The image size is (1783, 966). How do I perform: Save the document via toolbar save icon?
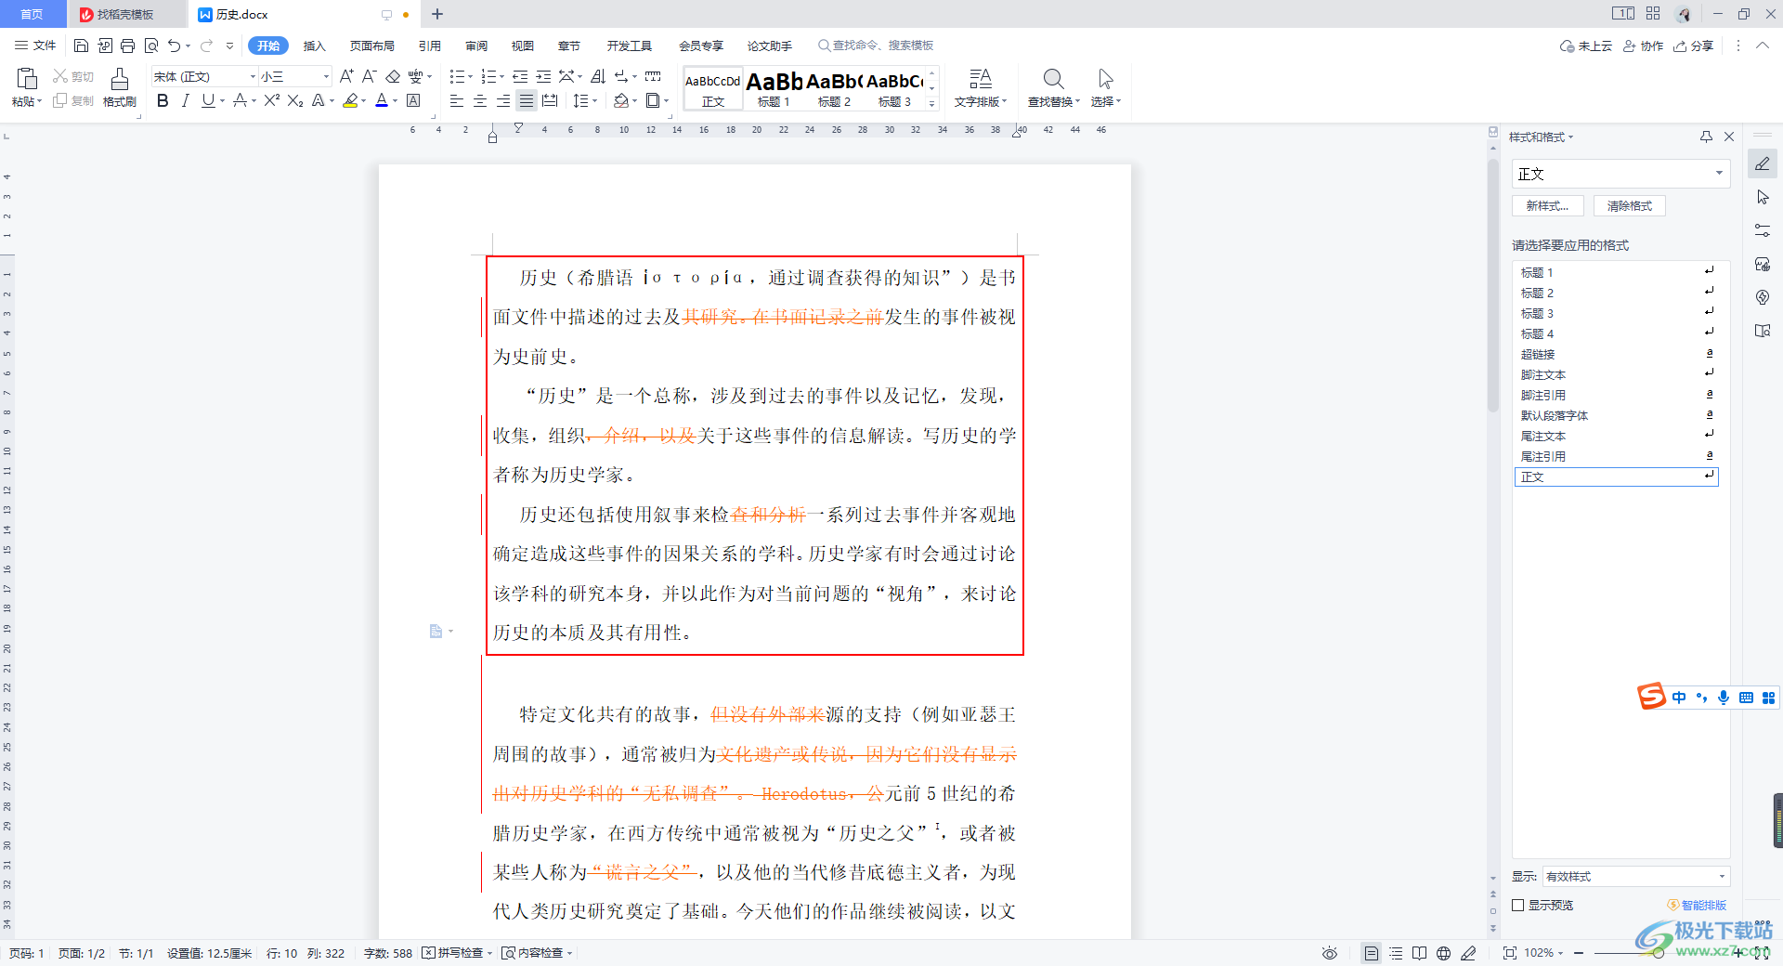[x=81, y=46]
